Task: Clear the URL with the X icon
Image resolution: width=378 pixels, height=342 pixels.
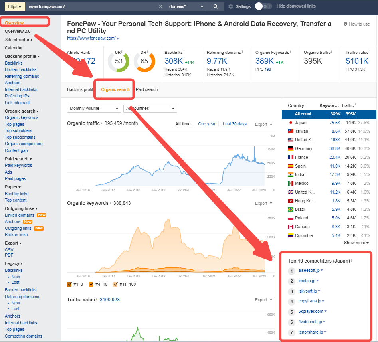Action: (x=160, y=6)
